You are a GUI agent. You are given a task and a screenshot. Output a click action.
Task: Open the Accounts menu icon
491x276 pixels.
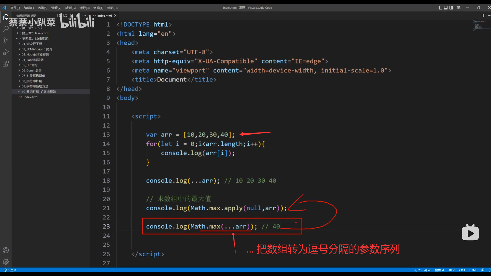pos(6,250)
